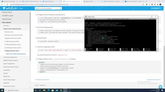Click the browser address bar URL
This screenshot has height=92, width=165.
pos(40,5)
